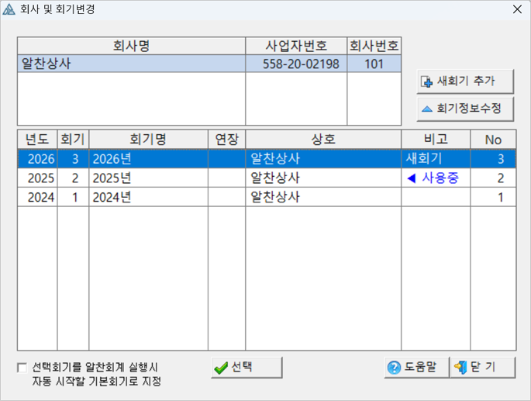Click the 회기정보수정 button
Image resolution: width=531 pixels, height=401 pixels.
[465, 109]
